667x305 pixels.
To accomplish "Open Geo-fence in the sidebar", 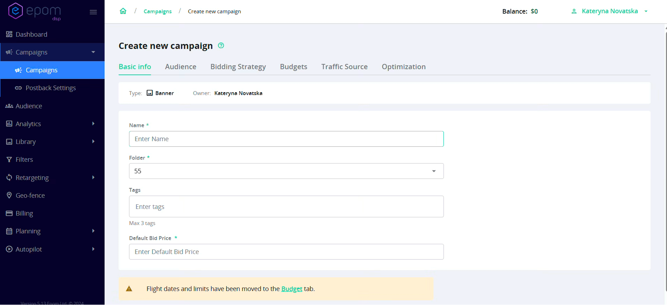I will point(30,195).
